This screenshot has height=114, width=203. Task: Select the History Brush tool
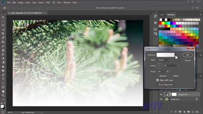pos(3,54)
